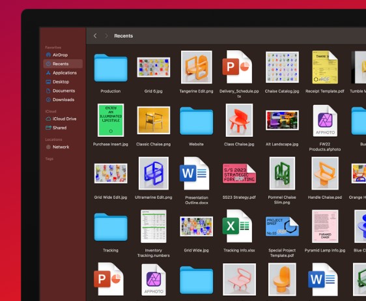Click the Chaise Catalog.jpg file name
366x301 pixels.
282,91
